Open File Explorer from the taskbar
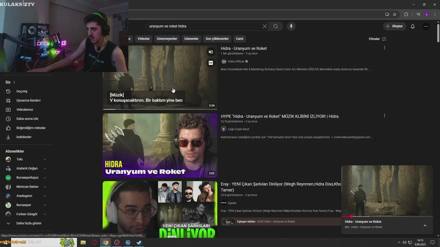 83,243
